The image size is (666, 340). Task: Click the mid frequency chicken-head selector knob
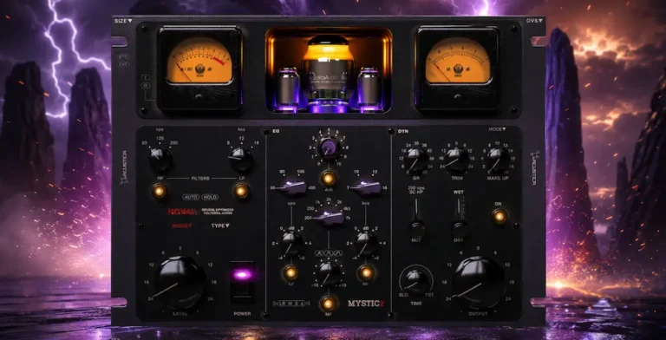coord(329,217)
